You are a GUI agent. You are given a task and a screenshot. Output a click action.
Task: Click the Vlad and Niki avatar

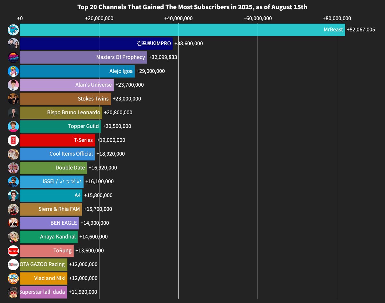pos(13,278)
